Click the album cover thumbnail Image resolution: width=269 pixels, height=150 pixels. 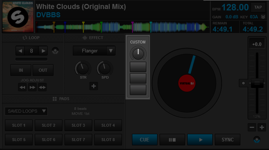(x=18, y=17)
